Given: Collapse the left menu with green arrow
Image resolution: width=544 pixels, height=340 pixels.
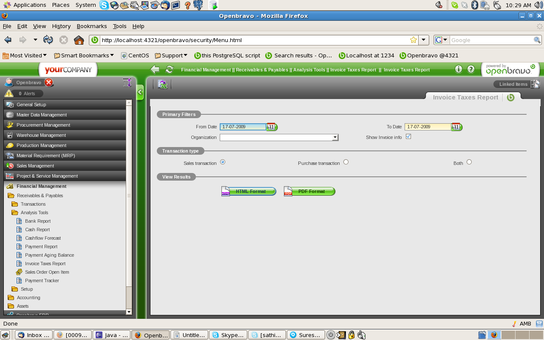Looking at the screenshot, I should [x=140, y=92].
